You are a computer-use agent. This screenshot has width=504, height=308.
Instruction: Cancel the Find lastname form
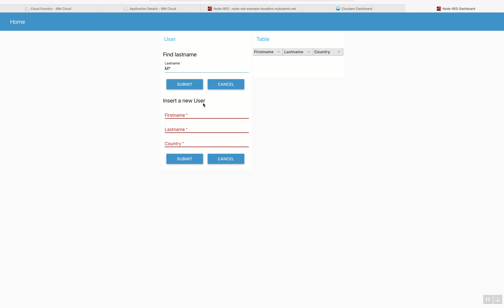226,84
